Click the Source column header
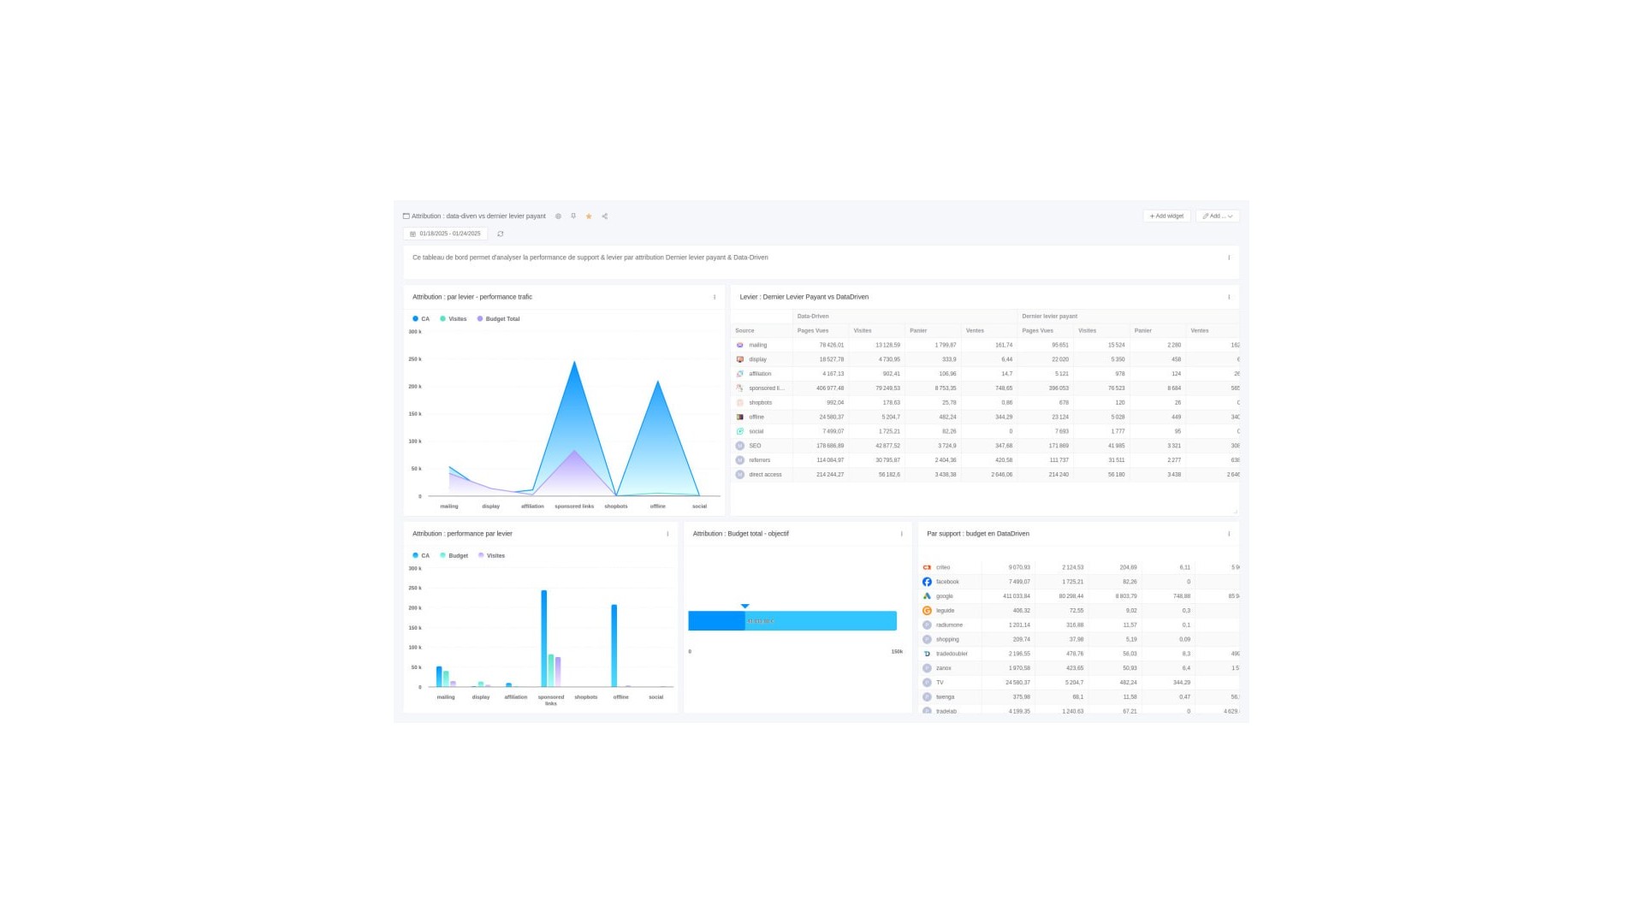This screenshot has width=1643, height=924. point(744,330)
